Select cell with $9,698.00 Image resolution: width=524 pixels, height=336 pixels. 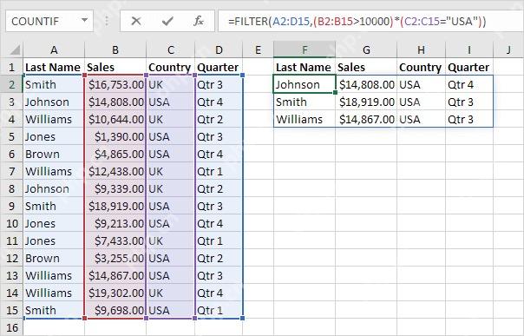coord(115,310)
